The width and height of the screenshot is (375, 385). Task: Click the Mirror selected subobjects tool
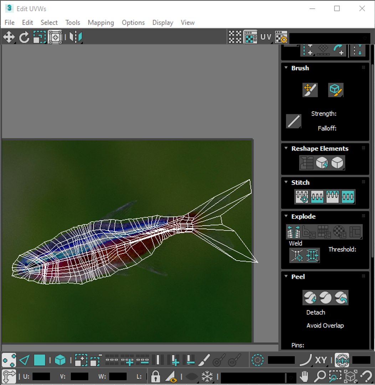76,37
